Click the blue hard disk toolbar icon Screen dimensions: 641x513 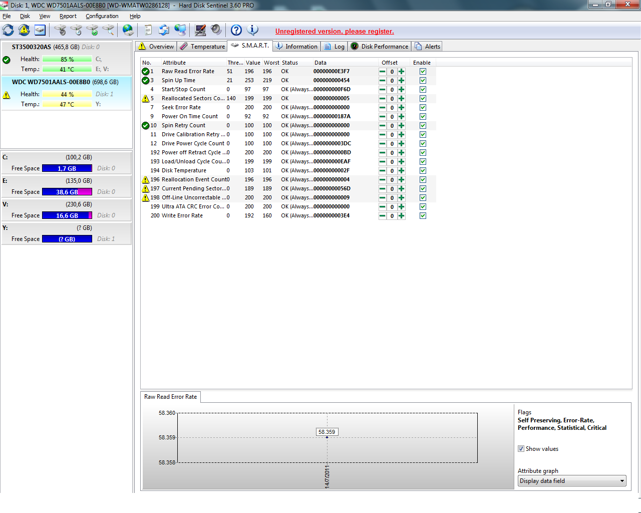tap(40, 30)
